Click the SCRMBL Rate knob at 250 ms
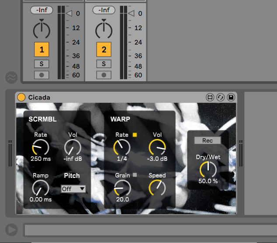Image resolution: width=277 pixels, height=243 pixels. 41,147
